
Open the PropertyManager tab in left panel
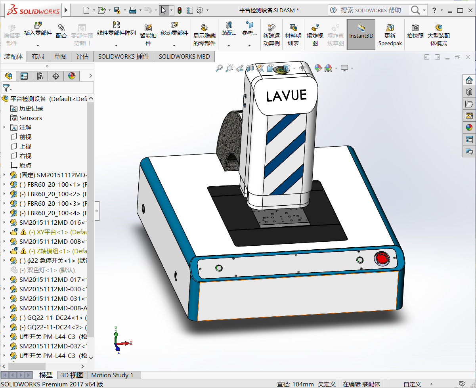tap(24, 76)
